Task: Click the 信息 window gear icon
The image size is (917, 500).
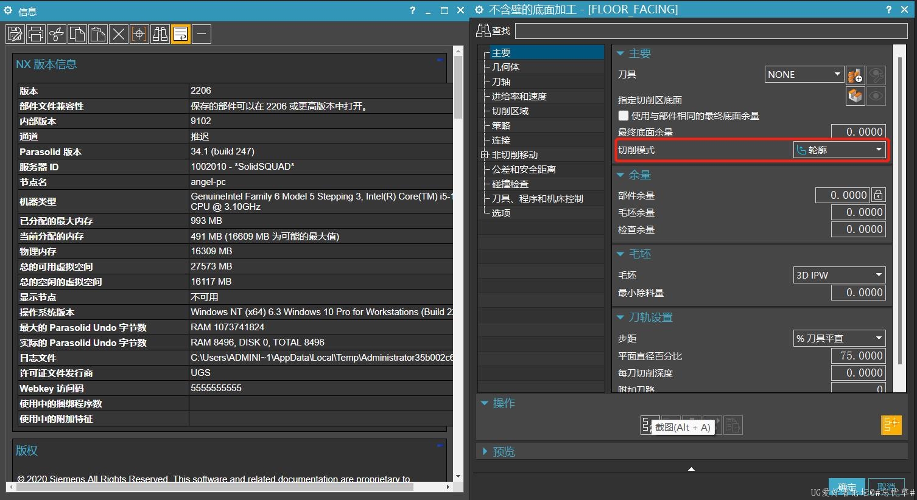Action: click(x=9, y=11)
